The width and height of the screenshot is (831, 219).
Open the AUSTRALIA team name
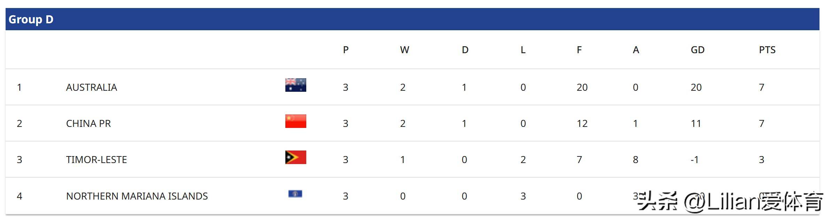point(92,87)
